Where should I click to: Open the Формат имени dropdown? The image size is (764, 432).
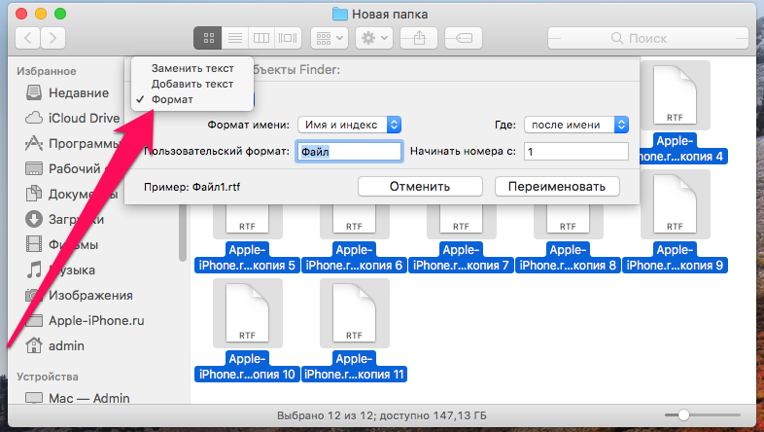pyautogui.click(x=349, y=125)
